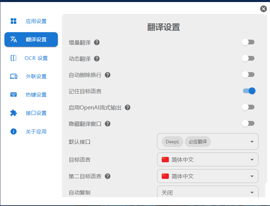Open the 默认接口 dropdown arrow
Viewport: 270px width, 206px height.
pos(252,142)
